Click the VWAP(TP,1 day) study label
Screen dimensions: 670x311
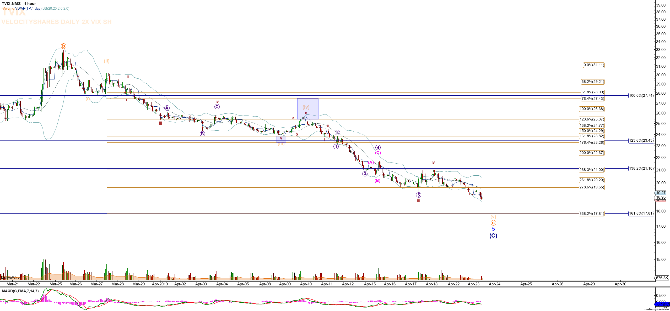28,8
